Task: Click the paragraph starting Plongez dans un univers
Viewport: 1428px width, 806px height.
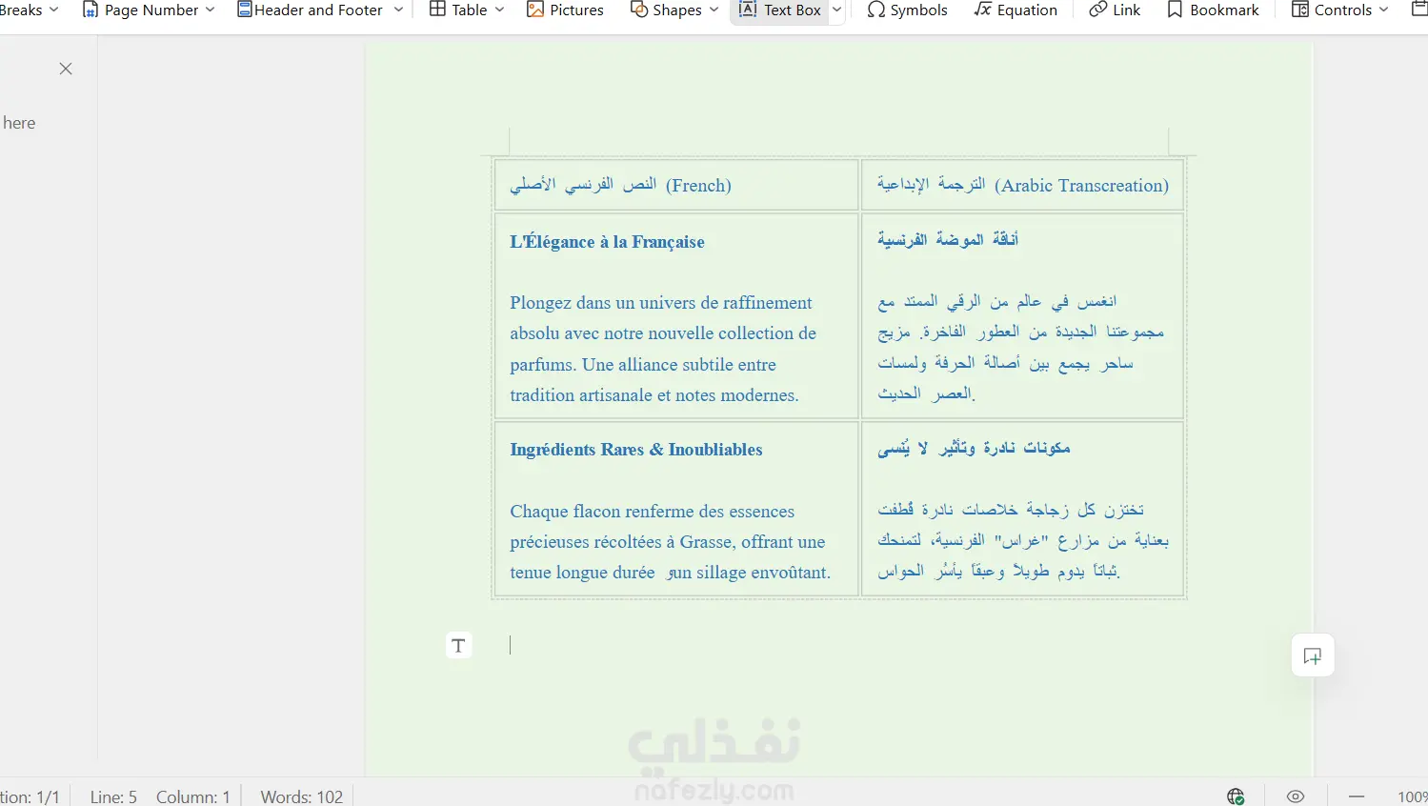Action: tap(663, 349)
